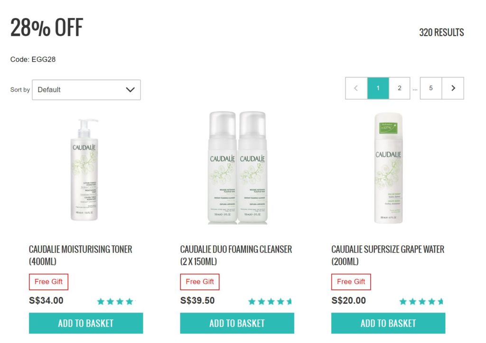Click the previous page arrow
This screenshot has height=343, width=486.
(356, 88)
